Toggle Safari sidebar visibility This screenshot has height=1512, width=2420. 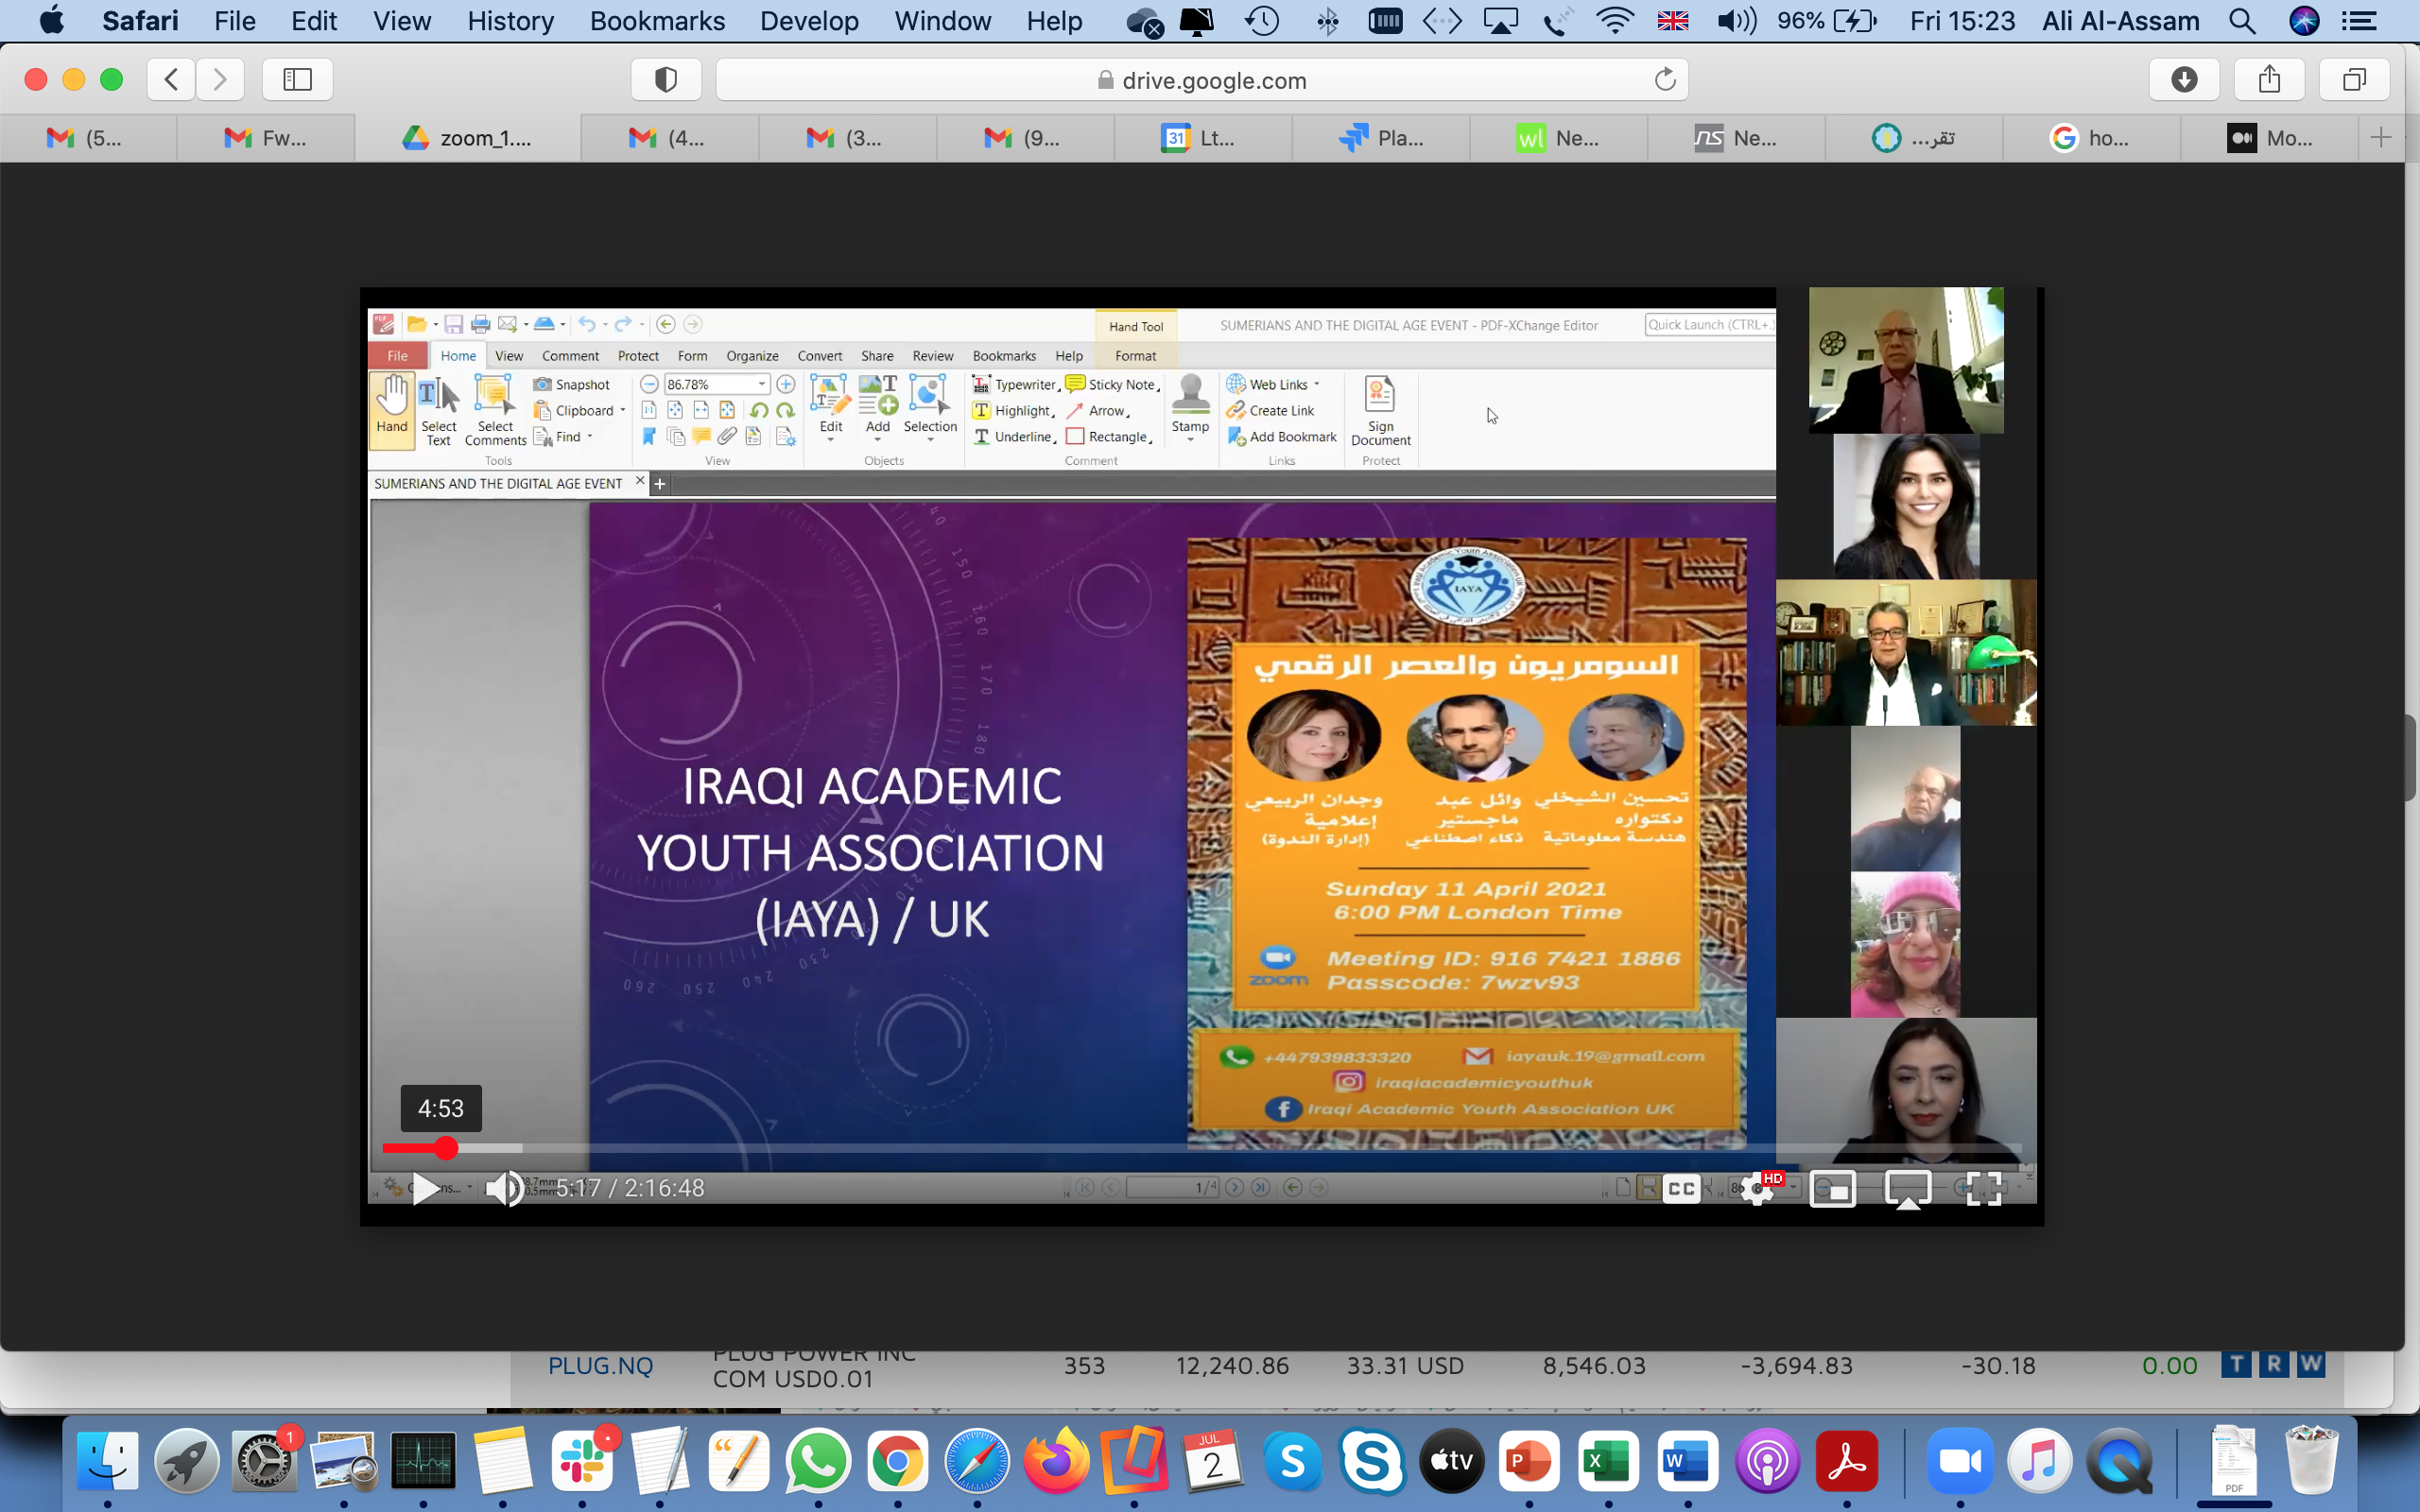tap(297, 80)
